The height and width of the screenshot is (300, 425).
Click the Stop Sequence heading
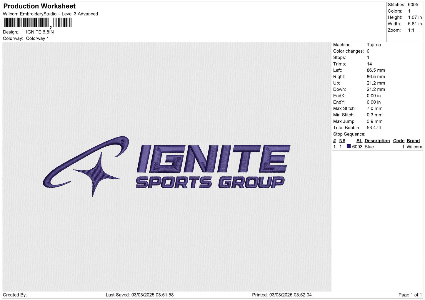(x=349, y=134)
